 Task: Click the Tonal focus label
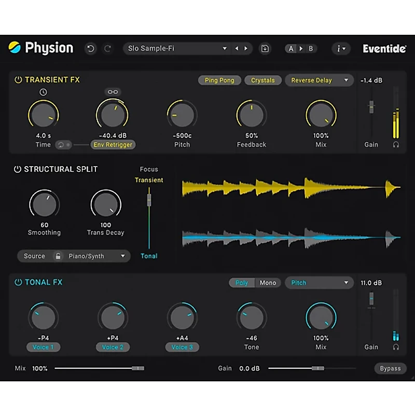pos(149,256)
